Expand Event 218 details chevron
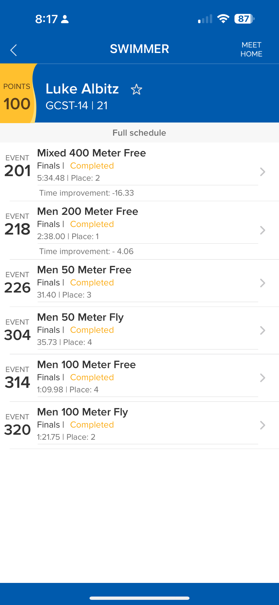 coord(262,230)
